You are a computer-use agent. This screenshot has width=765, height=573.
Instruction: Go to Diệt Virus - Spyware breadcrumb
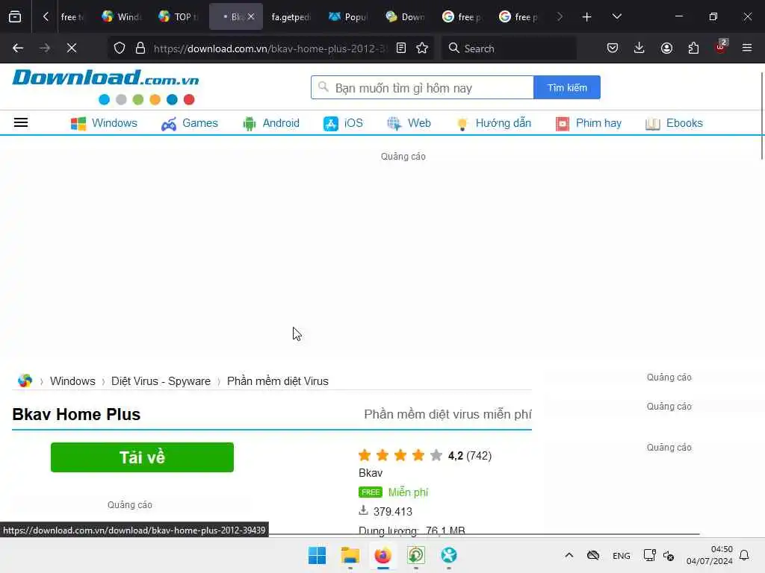pos(161,381)
